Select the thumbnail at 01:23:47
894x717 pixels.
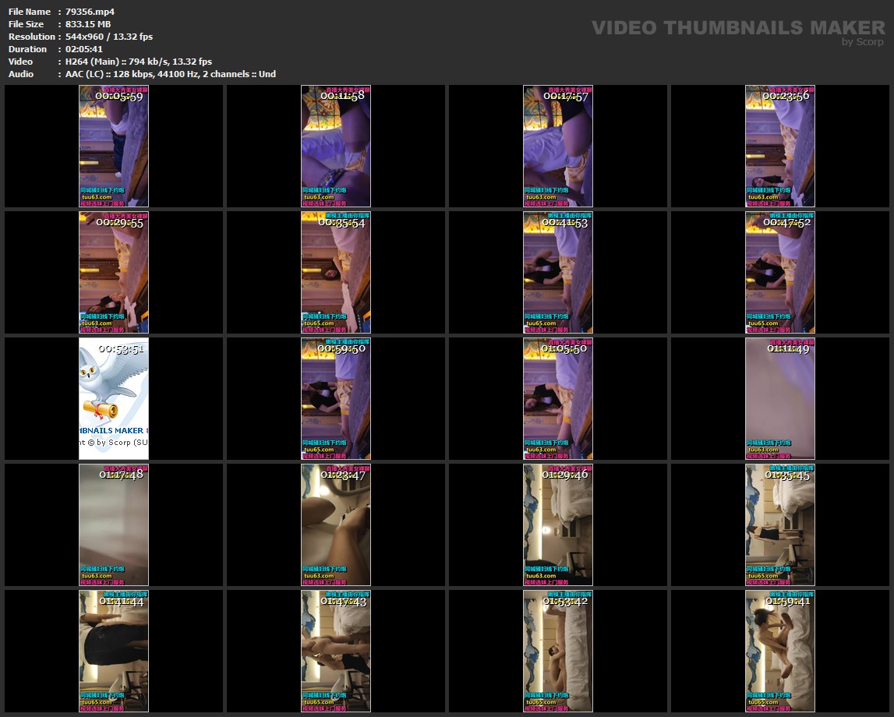pos(336,525)
